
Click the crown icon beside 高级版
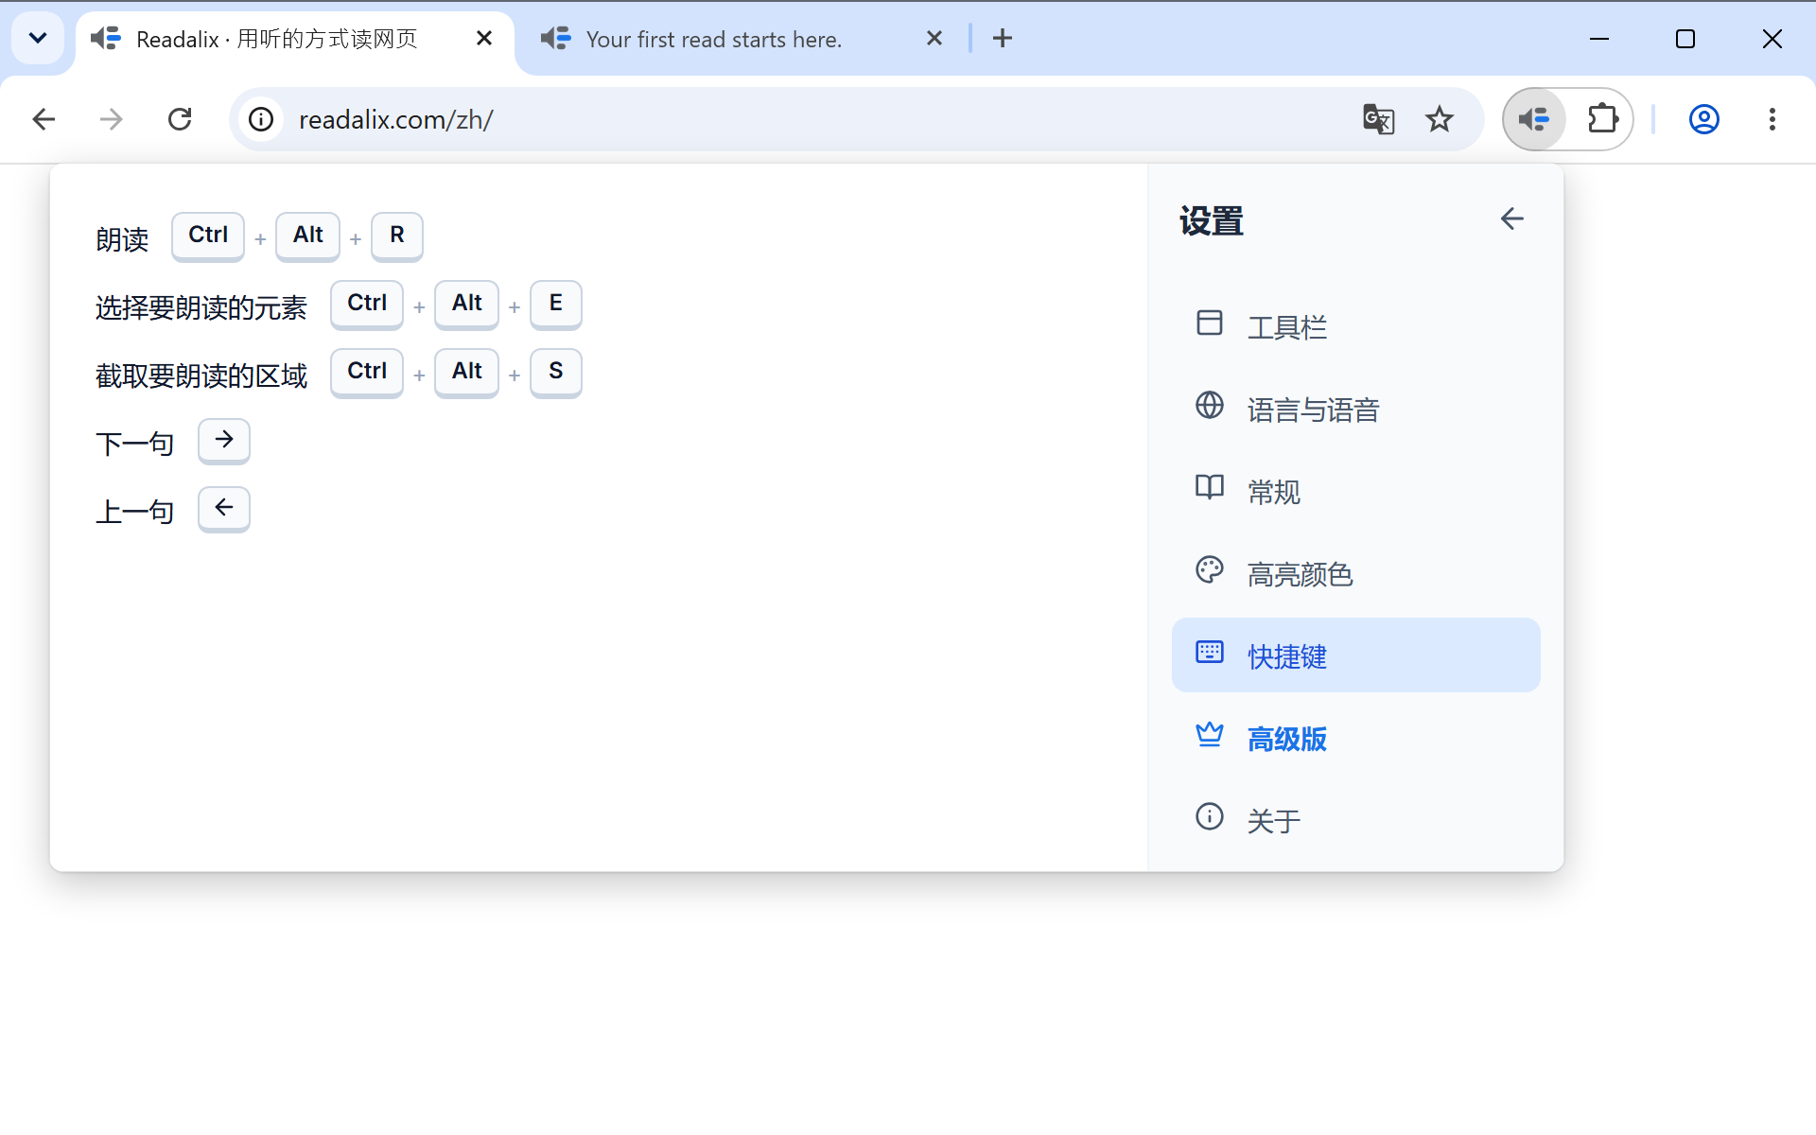(1210, 734)
